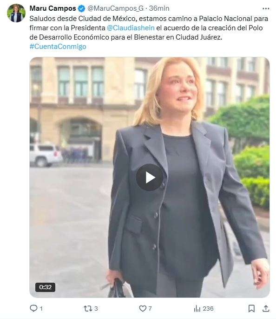Open the @MaruCampos_G handle link
This screenshot has width=276, height=319.
point(115,8)
